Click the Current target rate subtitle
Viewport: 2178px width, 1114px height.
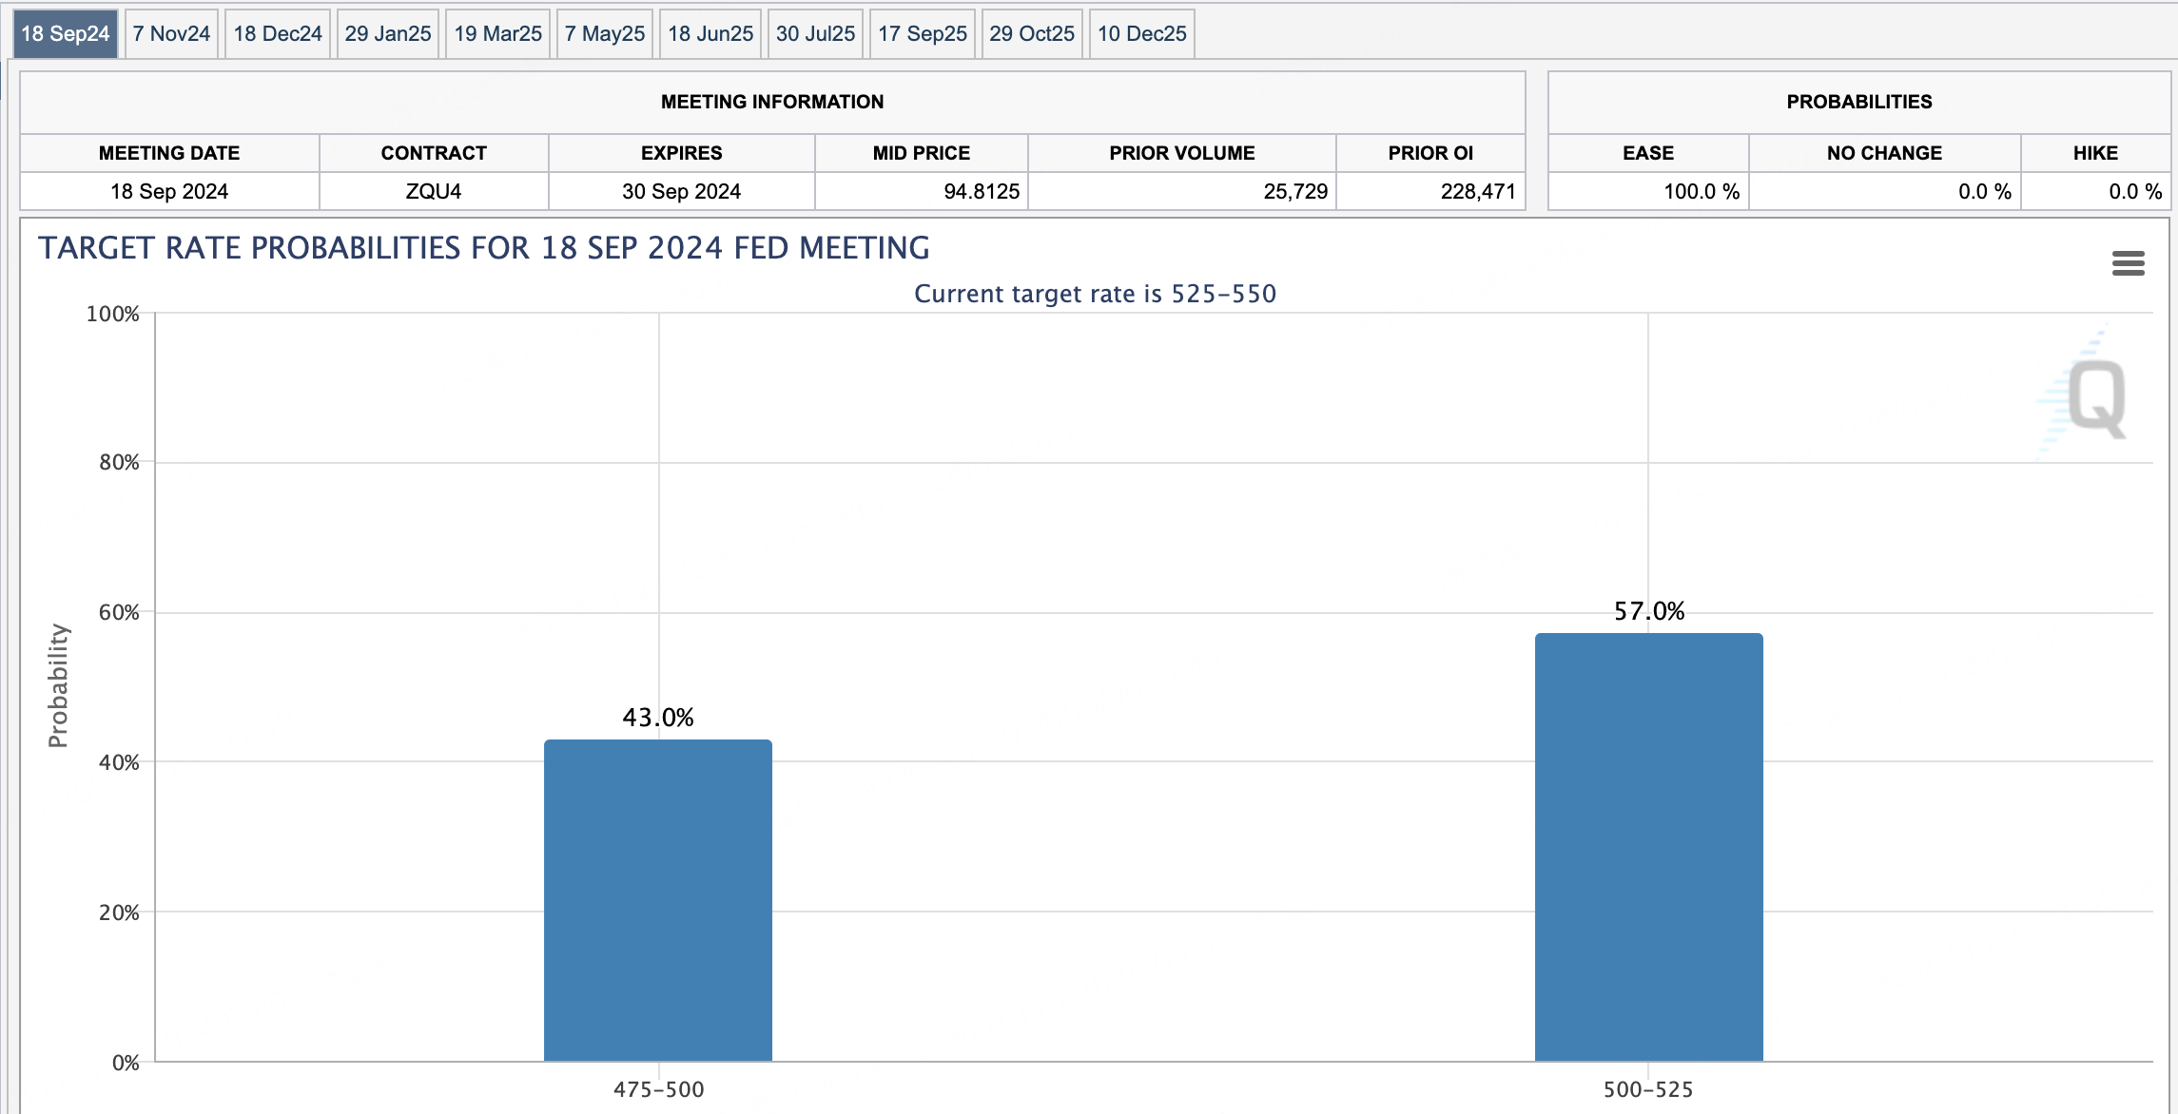pos(1095,294)
